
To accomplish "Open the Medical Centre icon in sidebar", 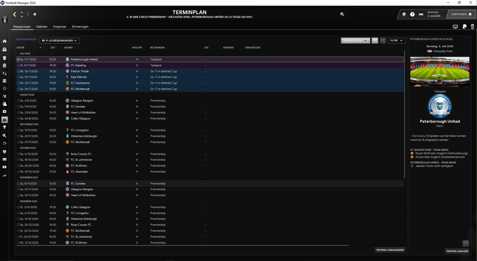I will tap(4, 111).
